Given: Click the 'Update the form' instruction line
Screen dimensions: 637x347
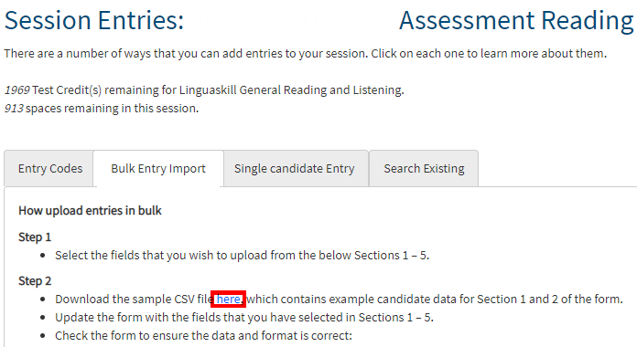Looking at the screenshot, I should (244, 318).
